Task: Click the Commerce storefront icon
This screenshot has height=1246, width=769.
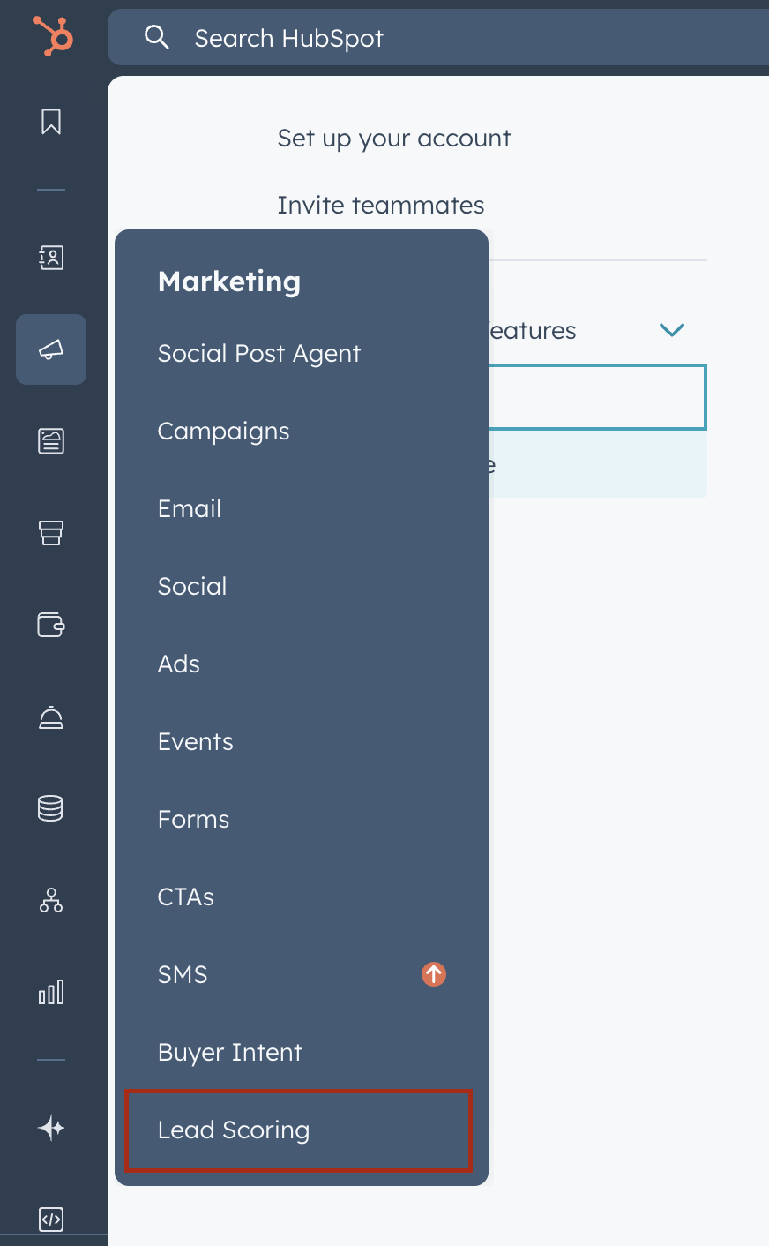Action: coord(50,533)
